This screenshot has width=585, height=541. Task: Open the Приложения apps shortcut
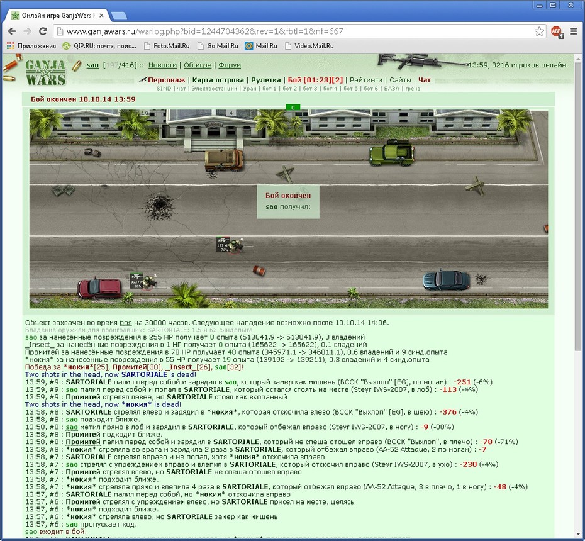click(31, 46)
